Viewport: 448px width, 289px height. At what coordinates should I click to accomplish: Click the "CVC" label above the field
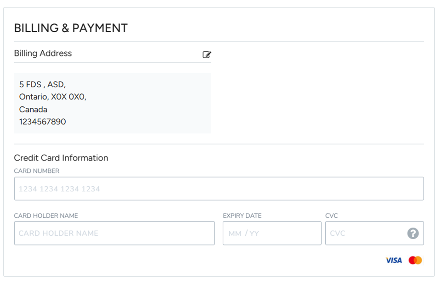[x=331, y=216]
